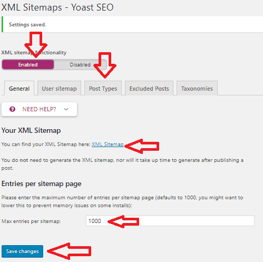This screenshot has width=263, height=262.
Task: Go to the Post Types tab
Action: (103, 89)
